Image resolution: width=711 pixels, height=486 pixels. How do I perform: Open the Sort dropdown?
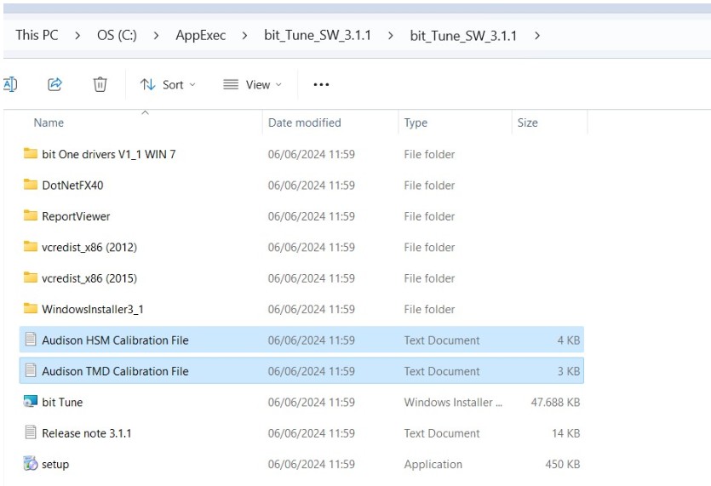point(168,85)
